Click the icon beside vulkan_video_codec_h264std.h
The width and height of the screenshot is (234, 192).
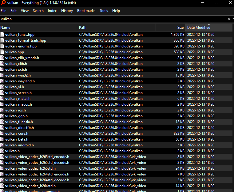point(2,186)
